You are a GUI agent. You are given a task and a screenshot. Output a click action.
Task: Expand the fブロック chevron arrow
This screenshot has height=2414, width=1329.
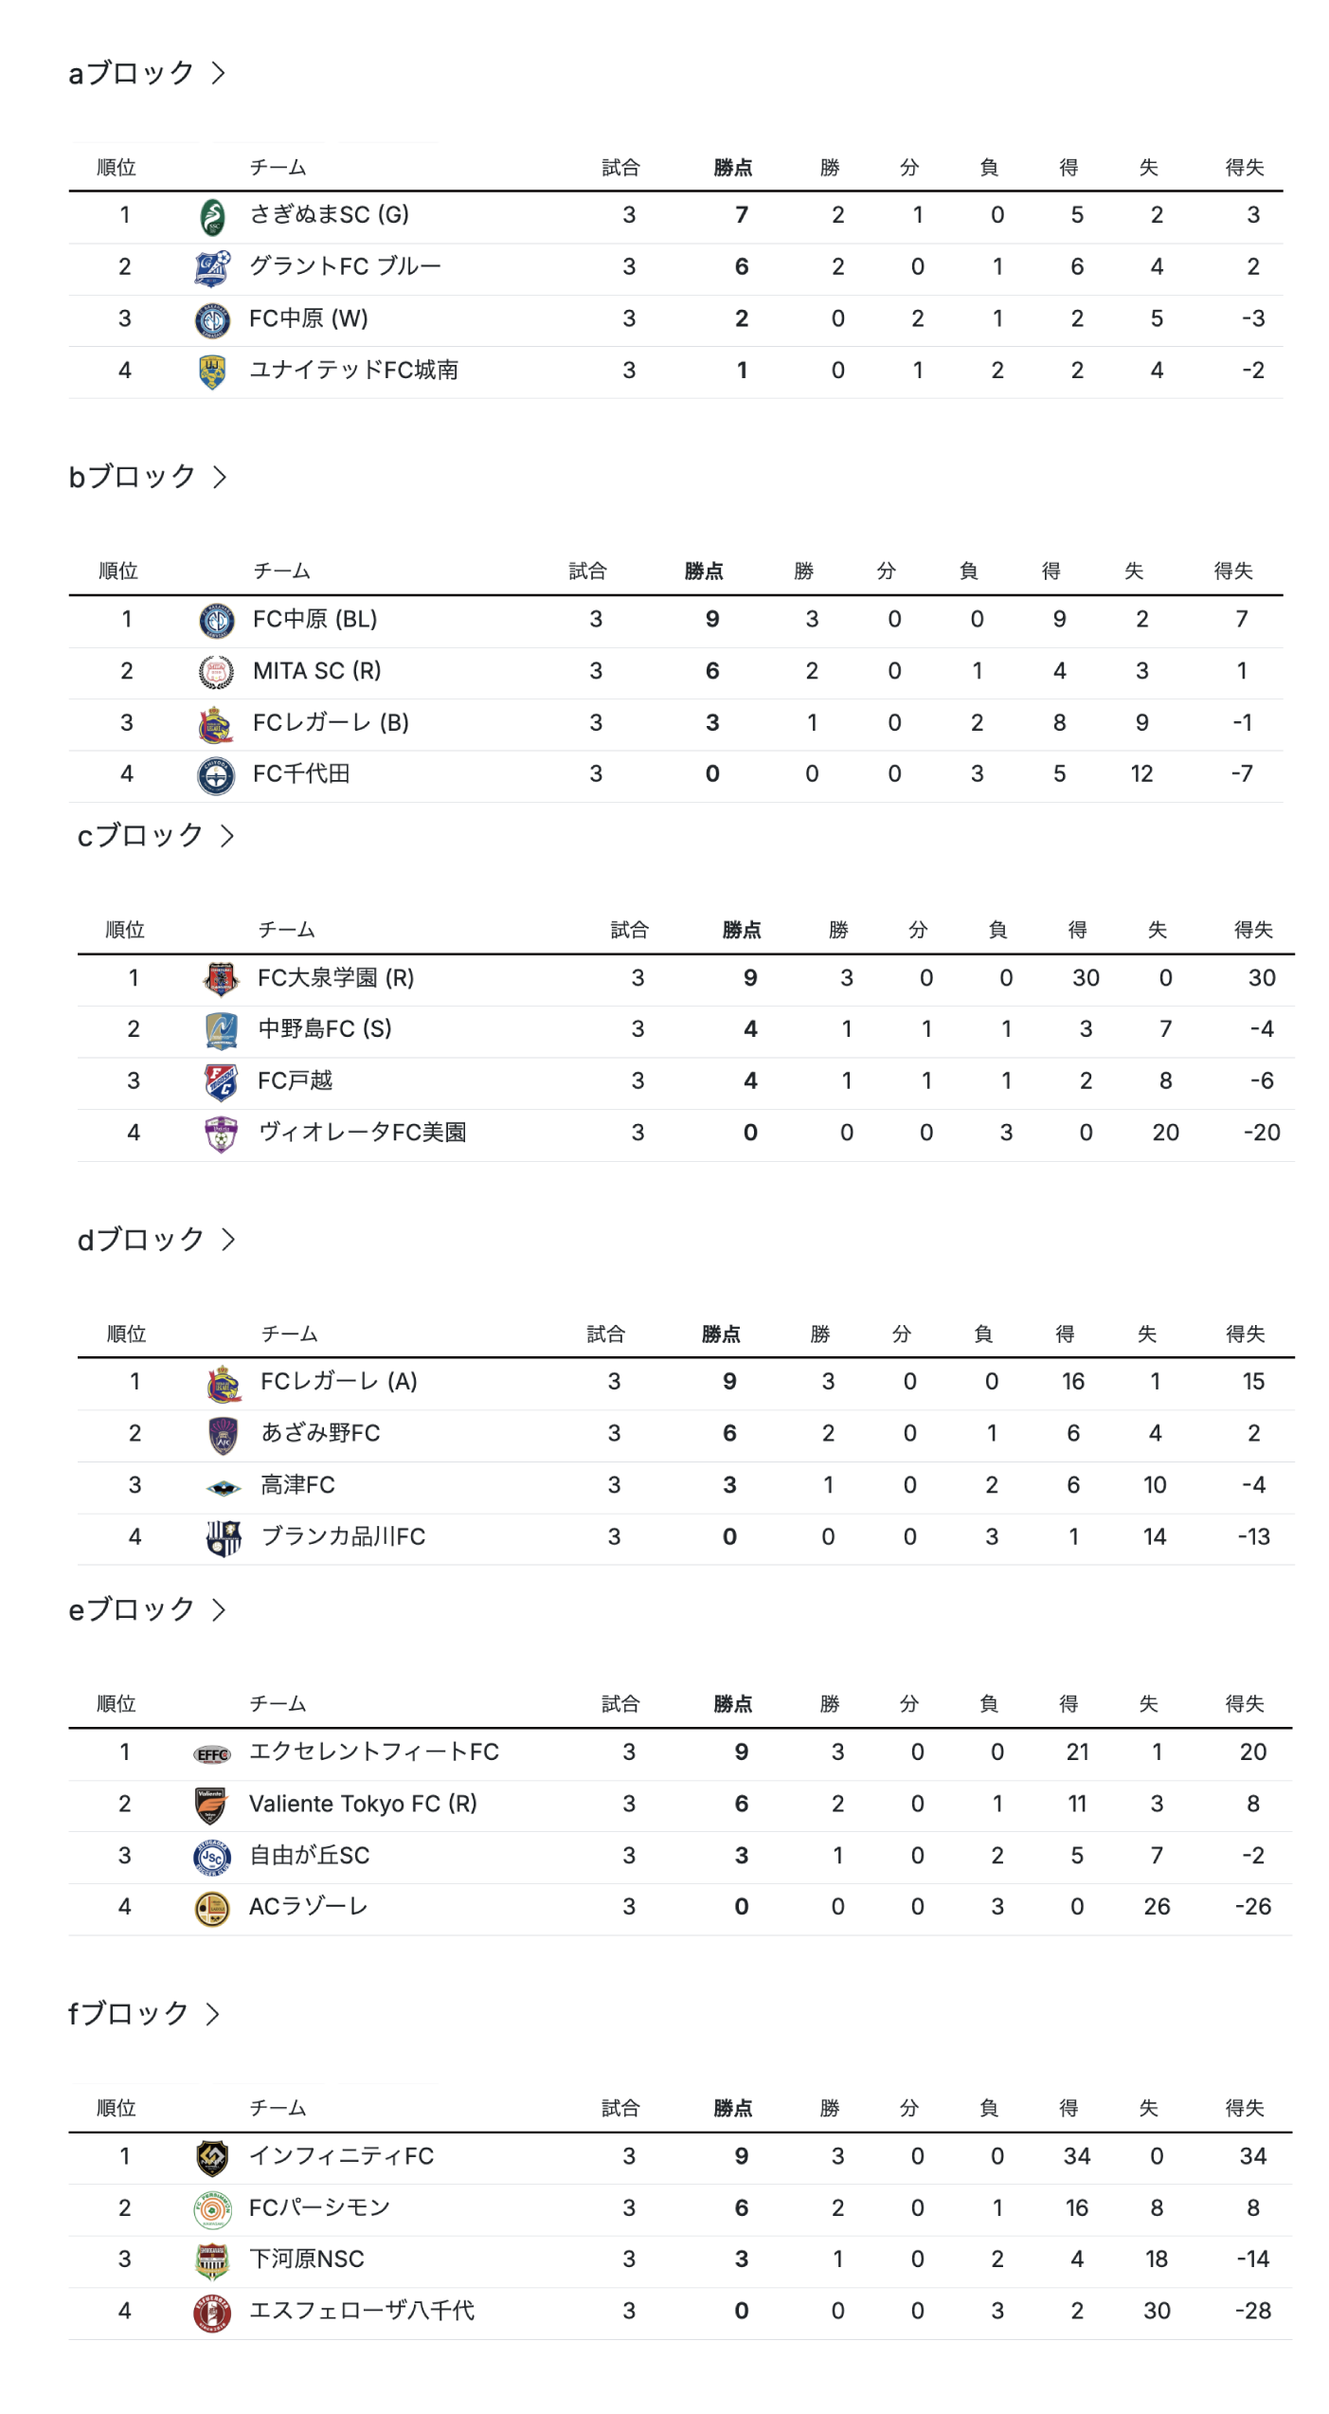[x=213, y=2014]
